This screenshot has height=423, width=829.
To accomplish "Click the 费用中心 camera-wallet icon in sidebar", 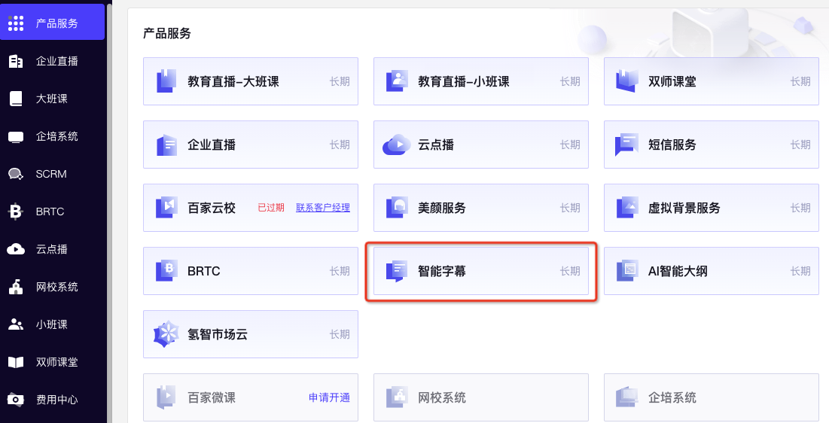I will [16, 400].
